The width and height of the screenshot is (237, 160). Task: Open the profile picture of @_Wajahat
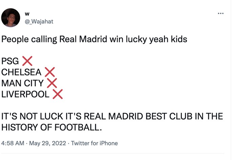(11, 18)
